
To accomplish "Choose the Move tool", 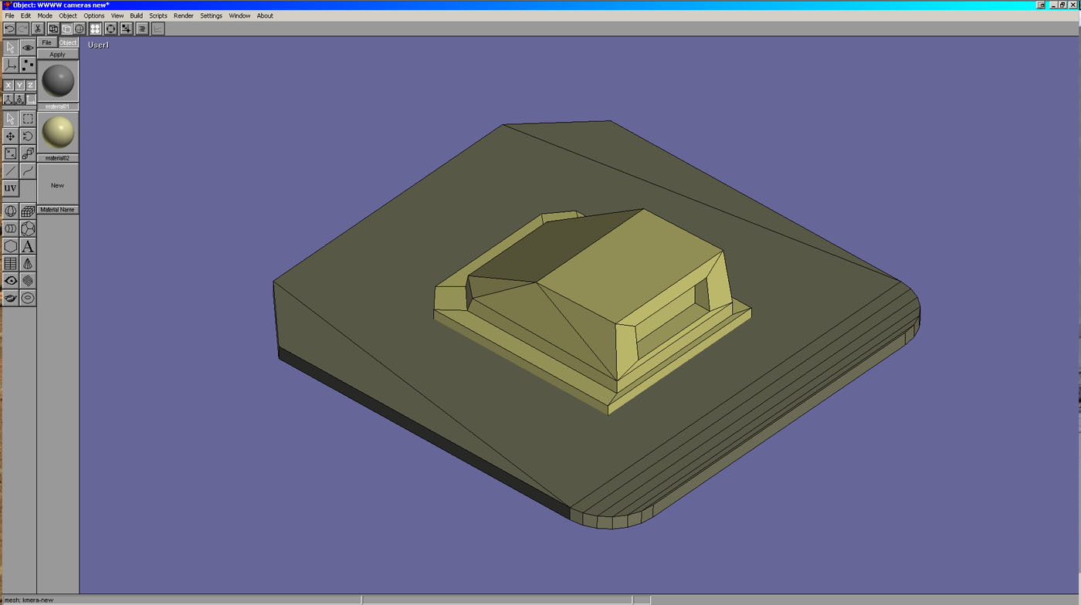I will click(10, 137).
